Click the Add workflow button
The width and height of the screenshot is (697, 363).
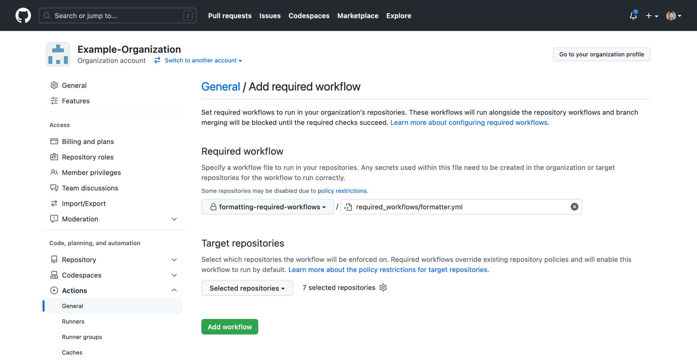tap(229, 327)
